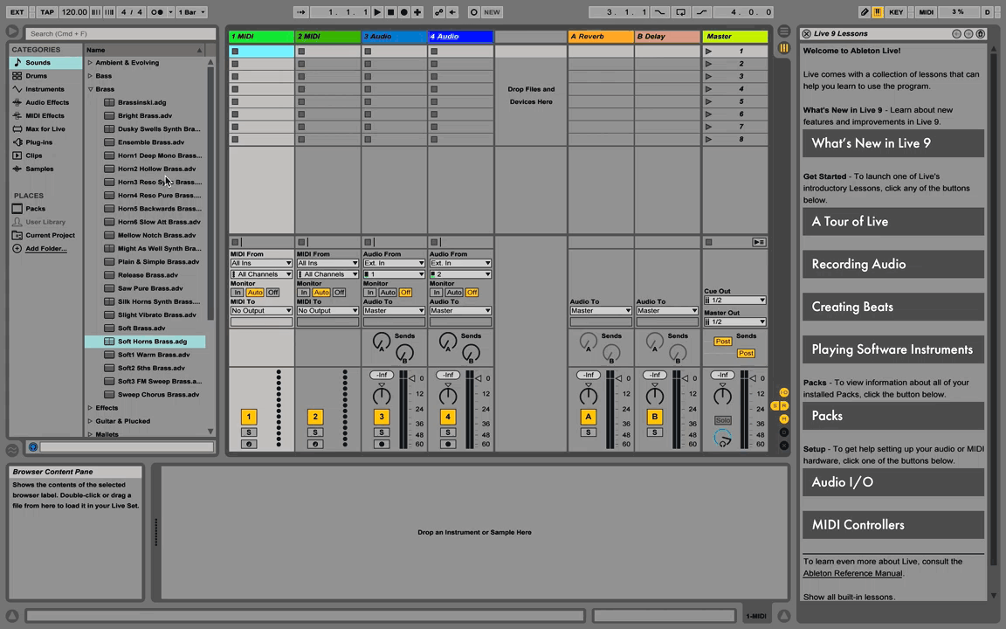Viewport: 1006px width, 629px height.
Task: Open Audio To Master dropdown on A Reverb
Action: click(601, 311)
